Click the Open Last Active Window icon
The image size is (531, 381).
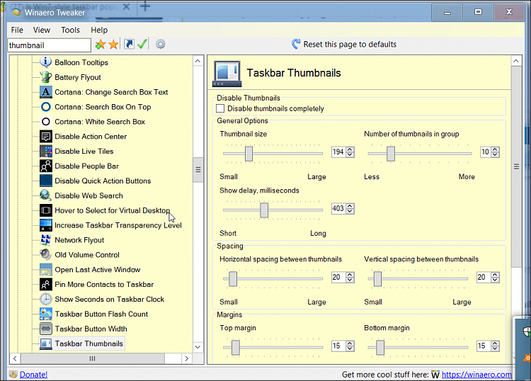coord(46,270)
